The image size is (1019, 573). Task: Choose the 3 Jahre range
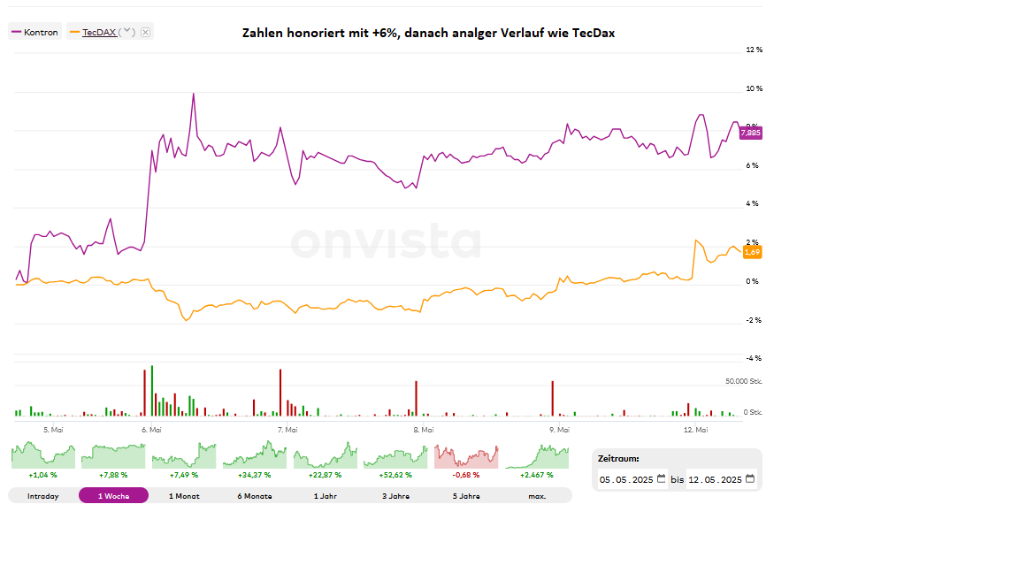(396, 496)
